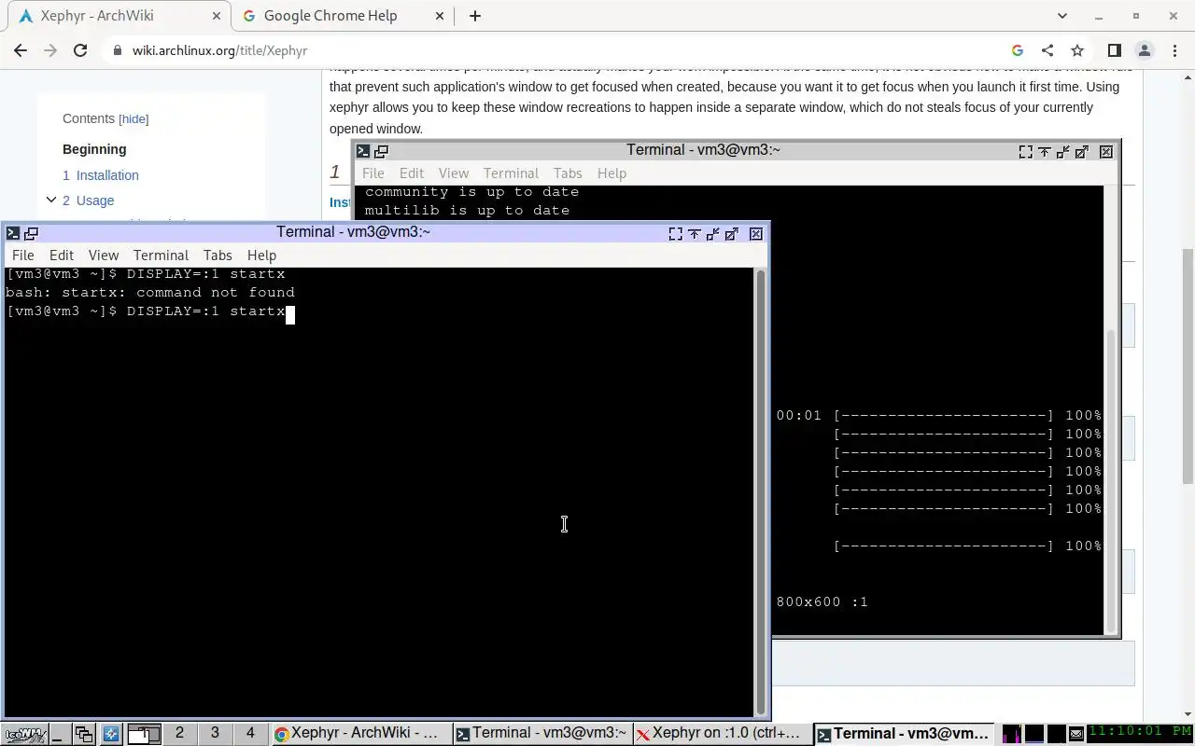Open Edit menu in back terminal

pyautogui.click(x=412, y=173)
